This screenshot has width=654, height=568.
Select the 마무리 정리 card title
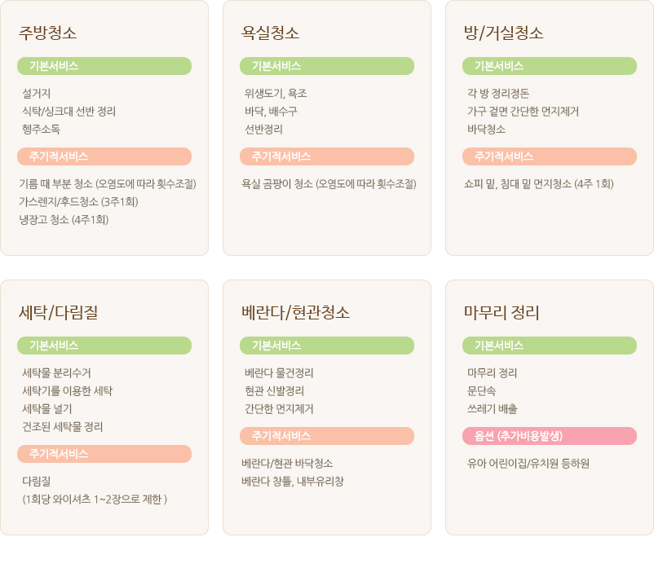(x=502, y=313)
